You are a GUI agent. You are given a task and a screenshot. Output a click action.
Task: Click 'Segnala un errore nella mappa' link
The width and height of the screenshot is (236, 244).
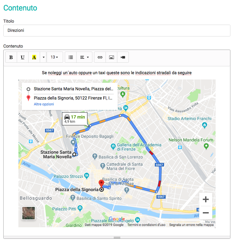click(191, 225)
